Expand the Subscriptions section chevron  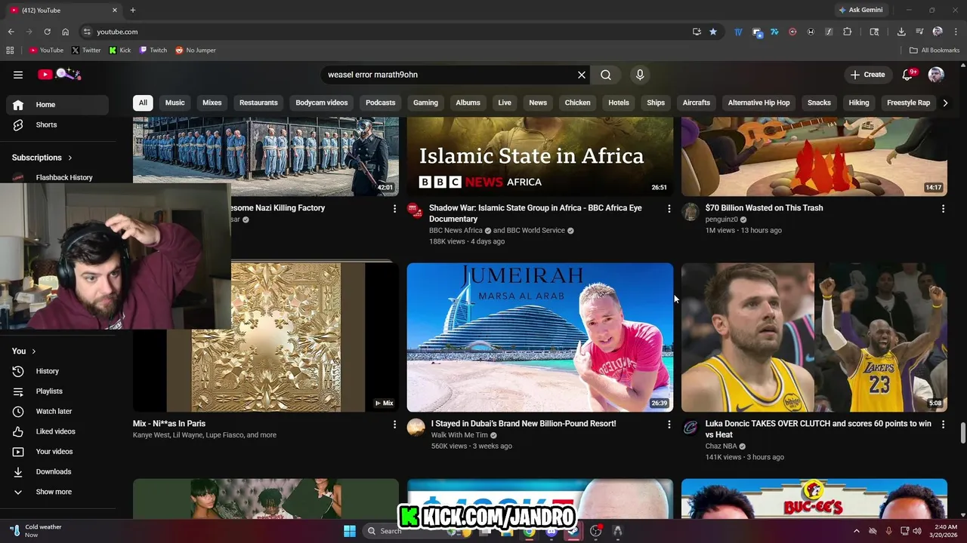[70, 158]
